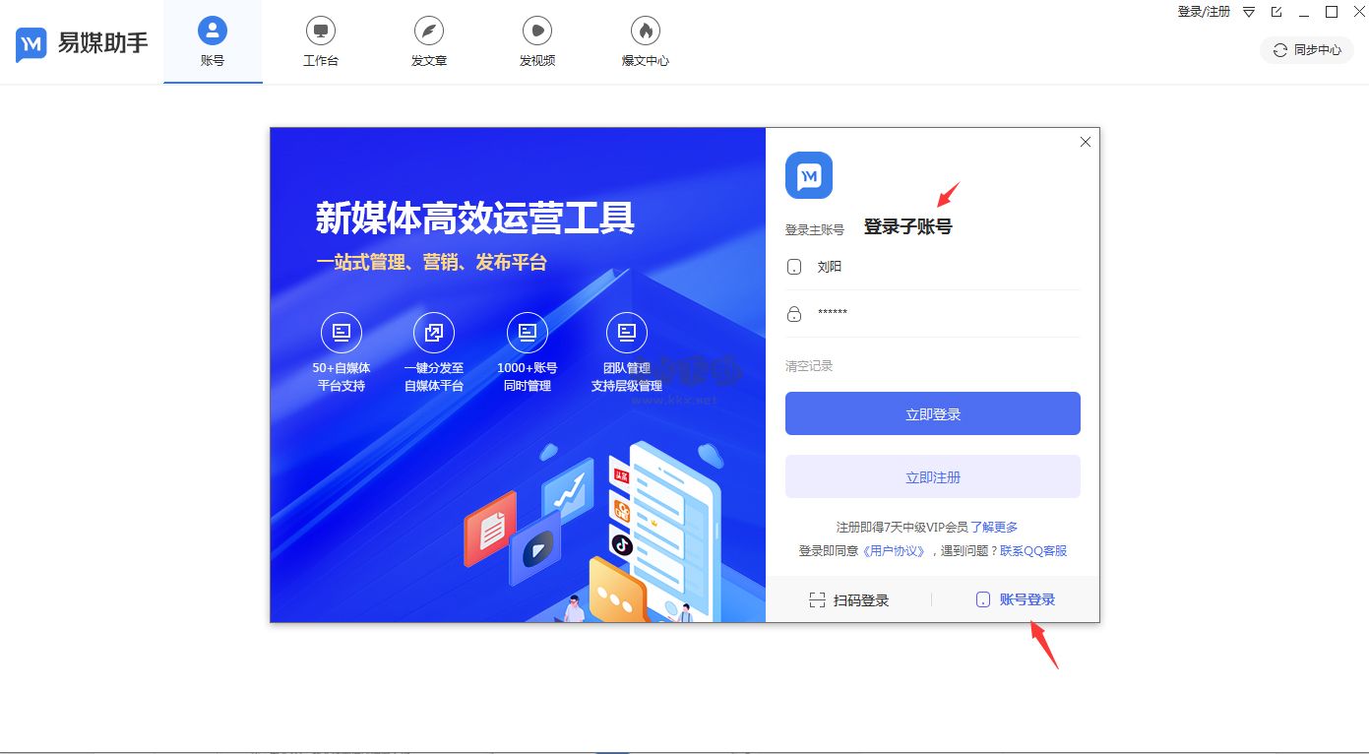The height and width of the screenshot is (754, 1369).
Task: Close the login dialog
Action: point(1086,142)
